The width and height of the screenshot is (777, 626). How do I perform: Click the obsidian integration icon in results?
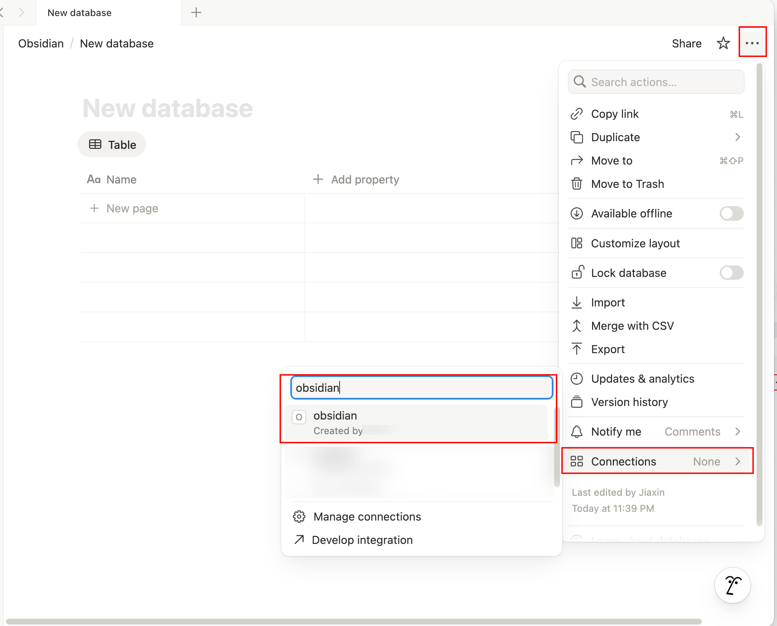coord(299,417)
